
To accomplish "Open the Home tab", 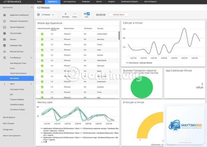I will (x=39, y=2).
